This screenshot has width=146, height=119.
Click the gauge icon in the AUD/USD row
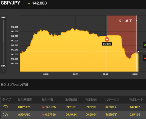(5, 114)
